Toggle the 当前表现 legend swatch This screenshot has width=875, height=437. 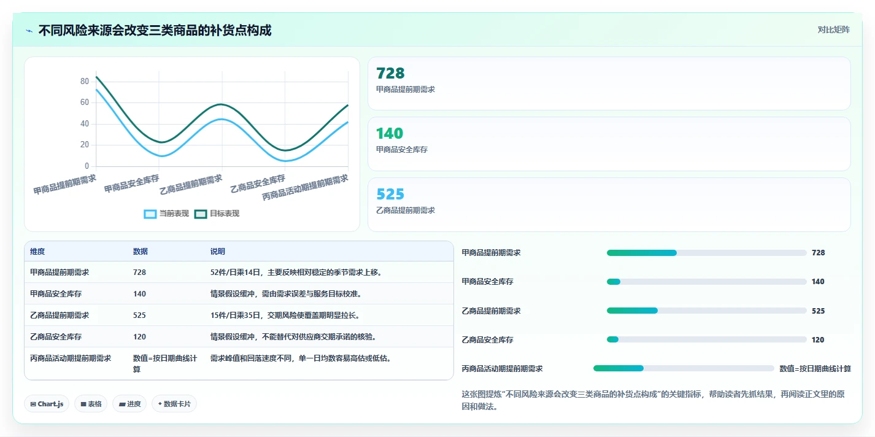[x=150, y=214]
